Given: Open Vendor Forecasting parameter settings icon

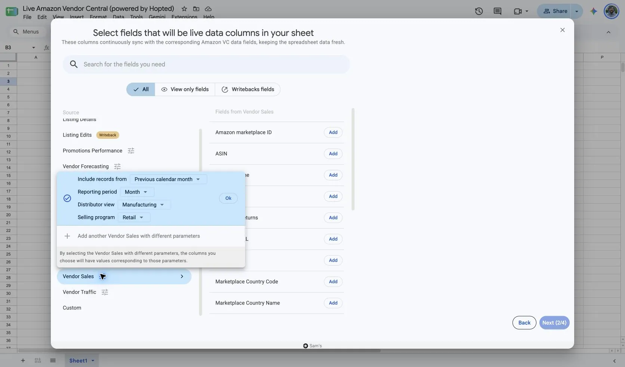Looking at the screenshot, I should point(117,166).
